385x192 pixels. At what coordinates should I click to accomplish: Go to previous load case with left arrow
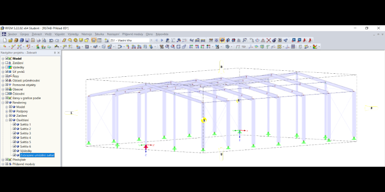[x=157, y=40]
